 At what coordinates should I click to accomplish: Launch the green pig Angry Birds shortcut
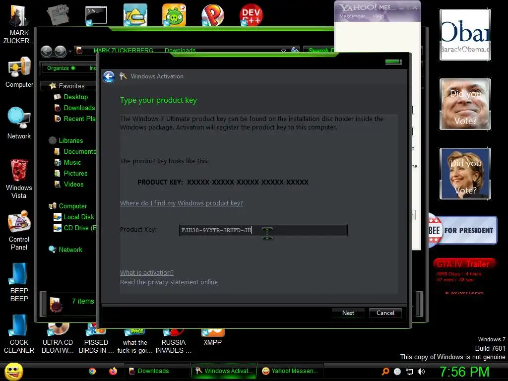tap(174, 15)
